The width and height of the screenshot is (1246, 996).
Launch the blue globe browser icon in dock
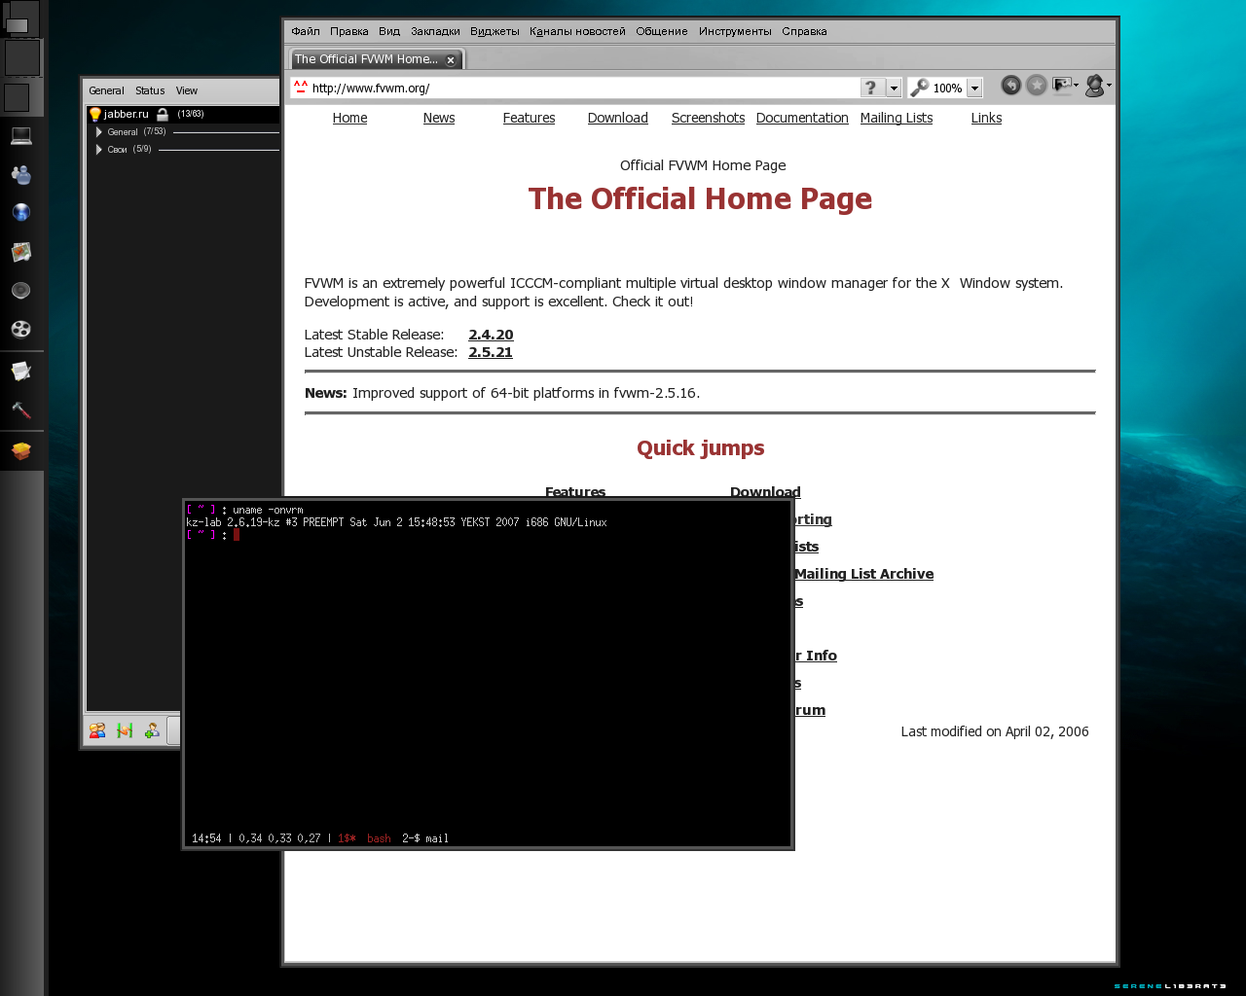21,212
